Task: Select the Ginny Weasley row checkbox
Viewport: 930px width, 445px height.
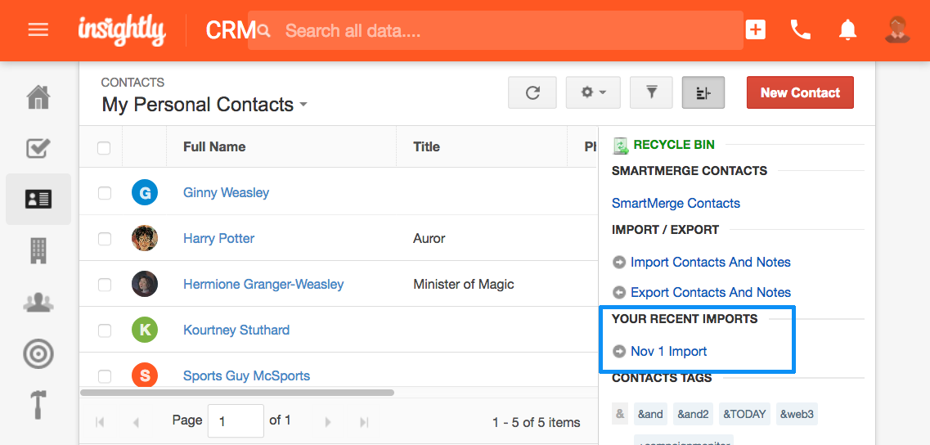Action: 105,193
